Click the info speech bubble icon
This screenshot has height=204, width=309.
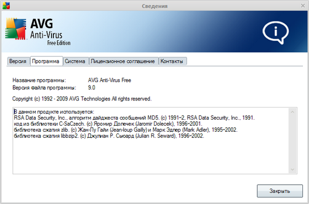275,33
